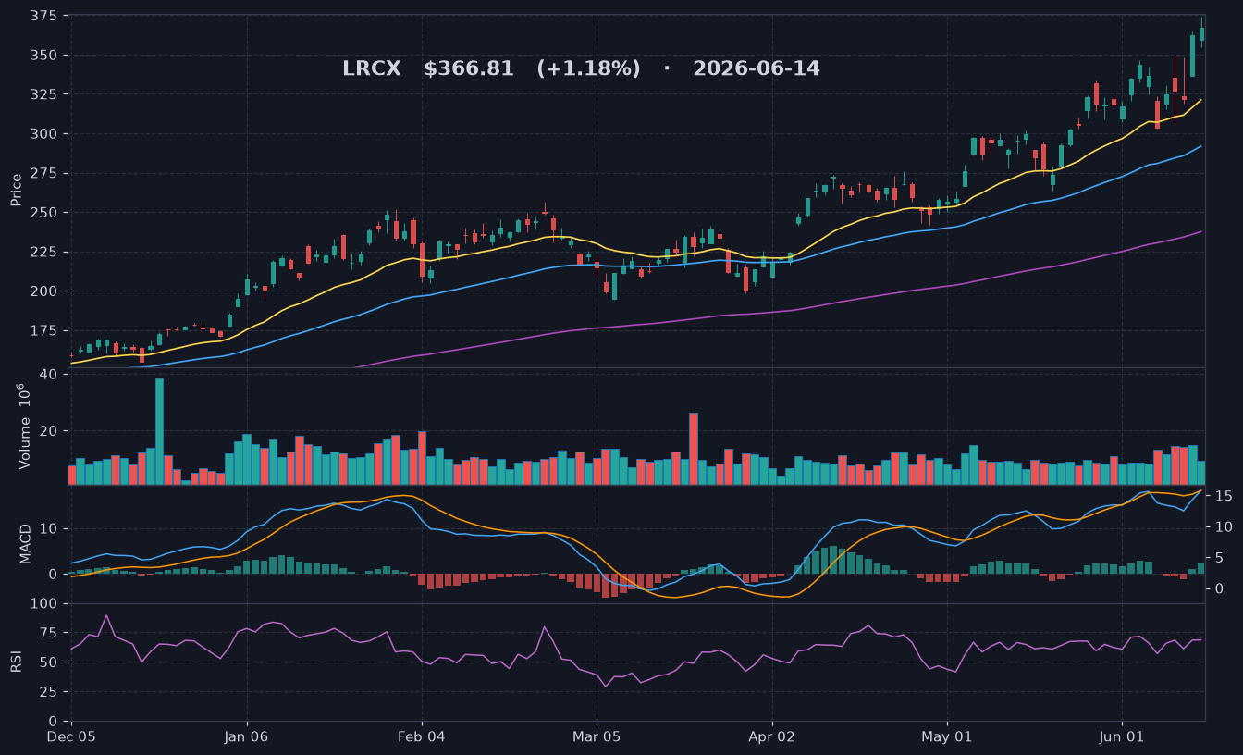The image size is (1243, 755).
Task: Click the 25 RSI tick label
Action: point(49,692)
